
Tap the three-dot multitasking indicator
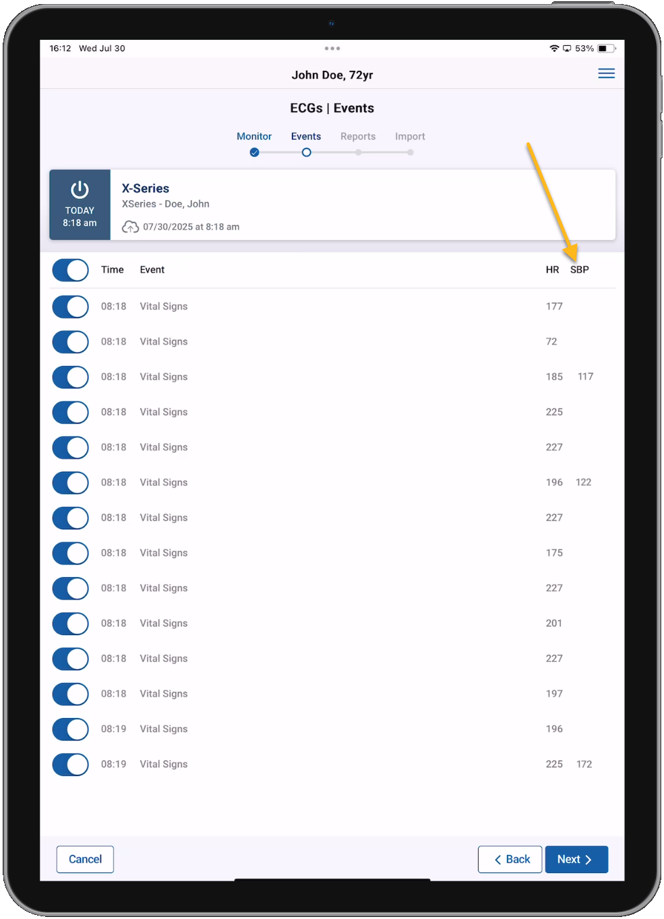pos(332,49)
